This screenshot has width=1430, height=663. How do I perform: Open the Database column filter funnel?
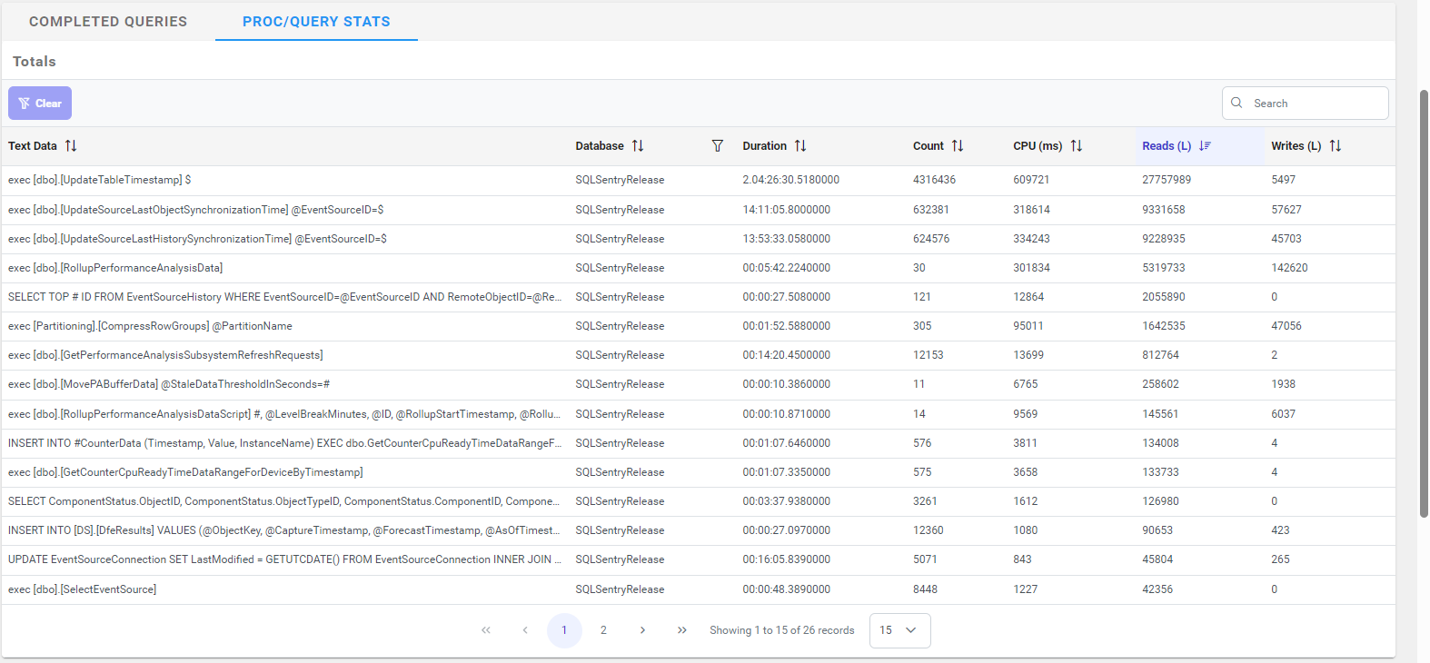coord(718,146)
